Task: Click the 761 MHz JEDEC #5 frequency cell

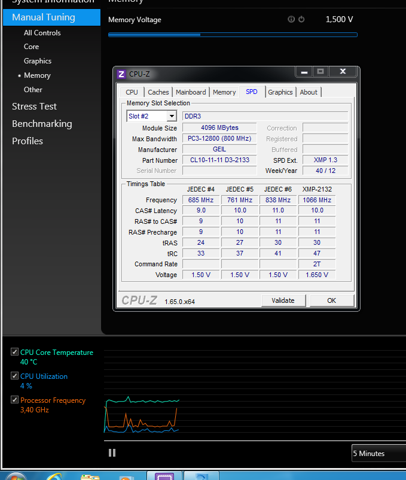Action: [x=239, y=200]
